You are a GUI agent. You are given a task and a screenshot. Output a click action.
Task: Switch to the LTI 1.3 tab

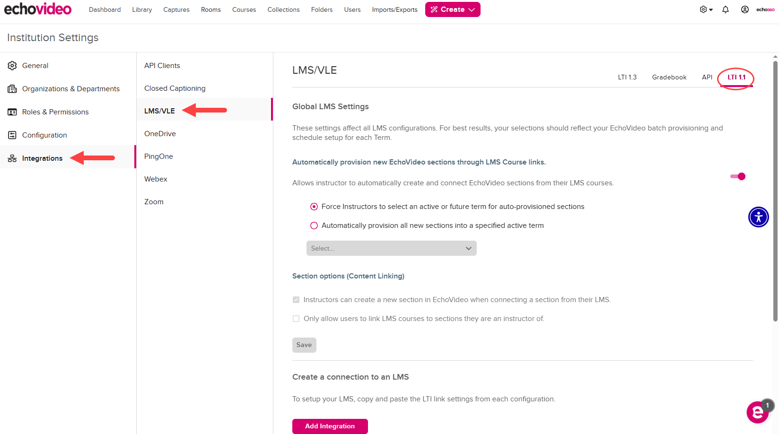(x=627, y=77)
